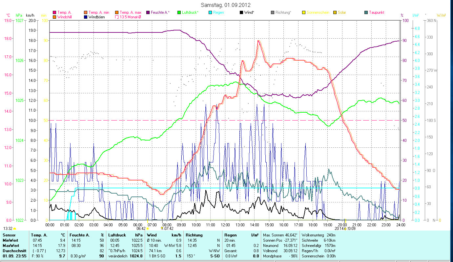Click the hPa axis unit label
This screenshot has height=262, width=453.
(x=19, y=15)
